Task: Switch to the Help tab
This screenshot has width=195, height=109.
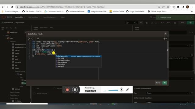Action: [51, 28]
